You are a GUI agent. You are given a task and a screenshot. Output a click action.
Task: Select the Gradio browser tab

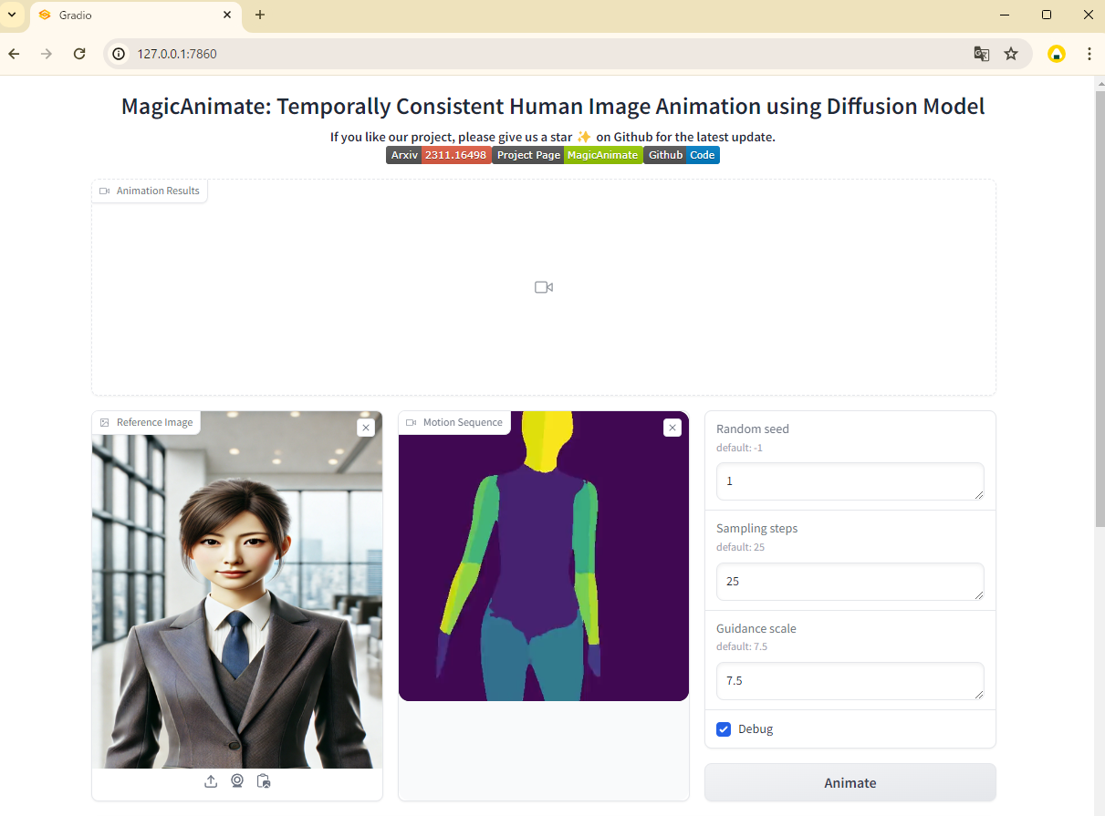pos(135,15)
